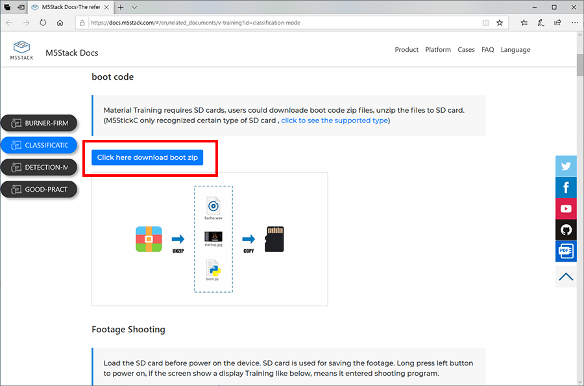Open the Language menu
This screenshot has height=386, width=584.
[515, 50]
